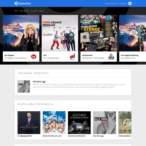This screenshot has height=146, width=146.
Task: Select Mix Megapol Fjällkalas station card image
Action: 21,33
